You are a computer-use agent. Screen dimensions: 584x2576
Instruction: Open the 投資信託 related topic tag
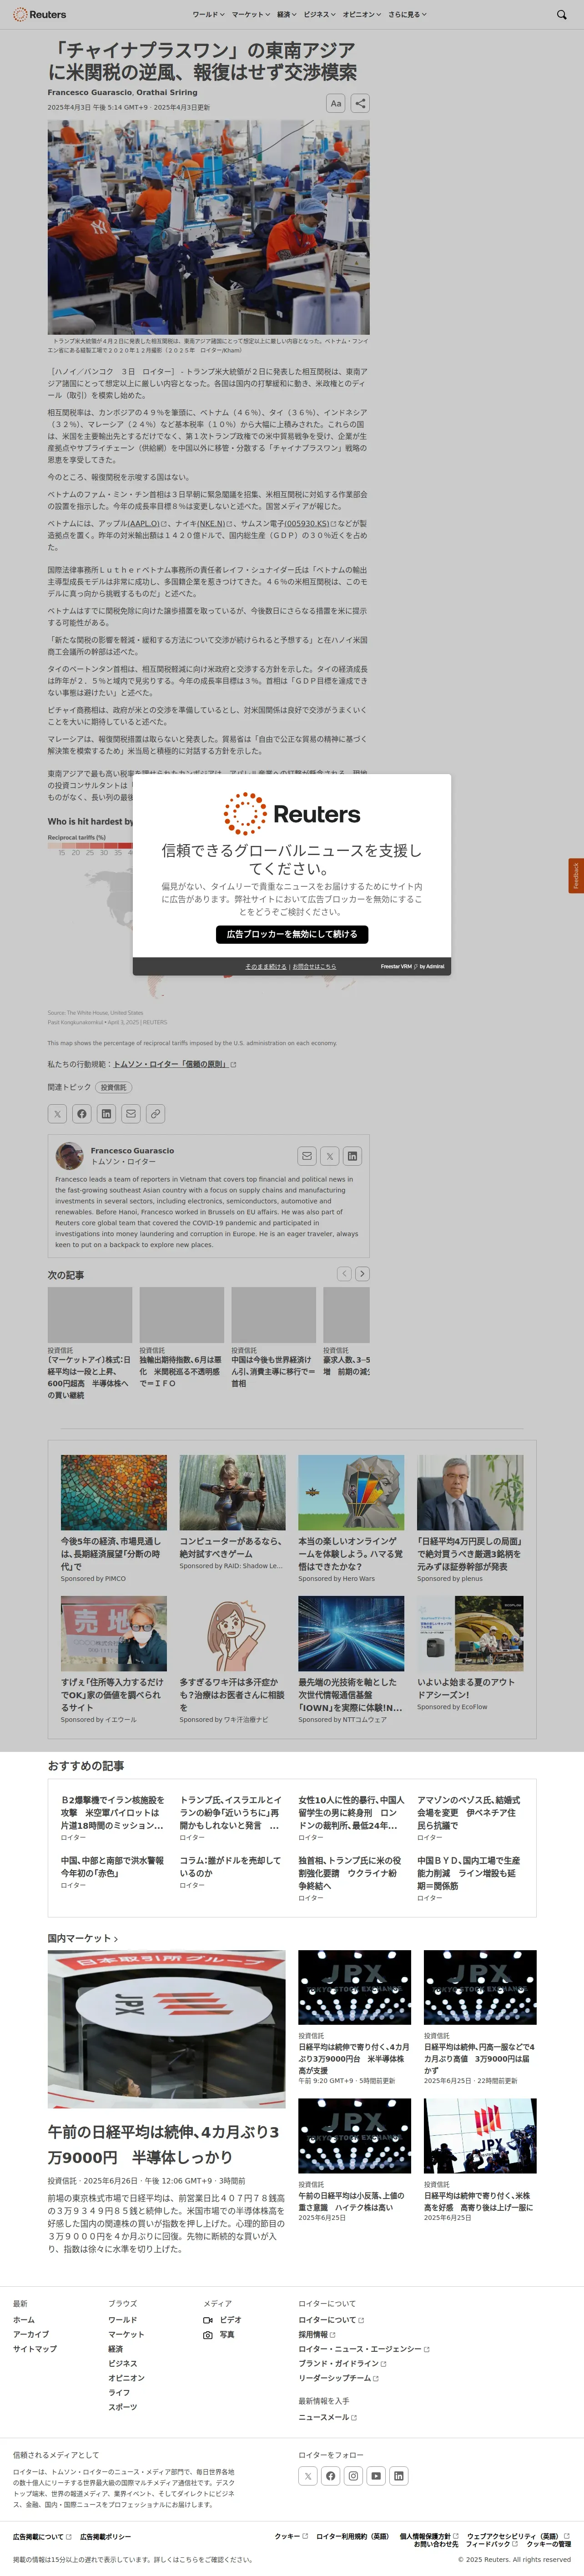pos(114,1086)
